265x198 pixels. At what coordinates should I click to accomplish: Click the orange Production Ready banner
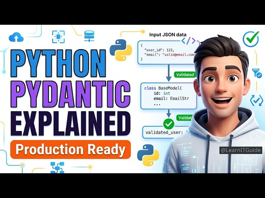[70, 149]
